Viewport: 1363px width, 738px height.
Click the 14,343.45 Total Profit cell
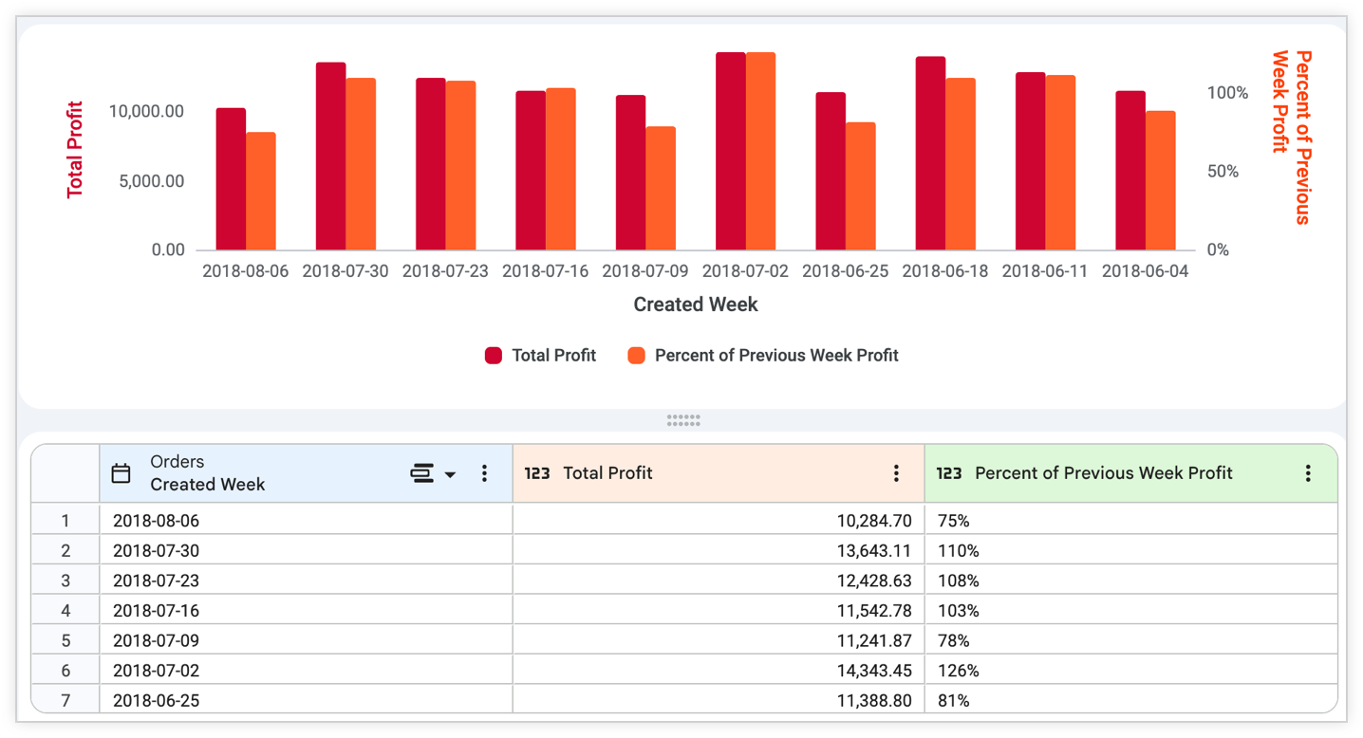(719, 671)
